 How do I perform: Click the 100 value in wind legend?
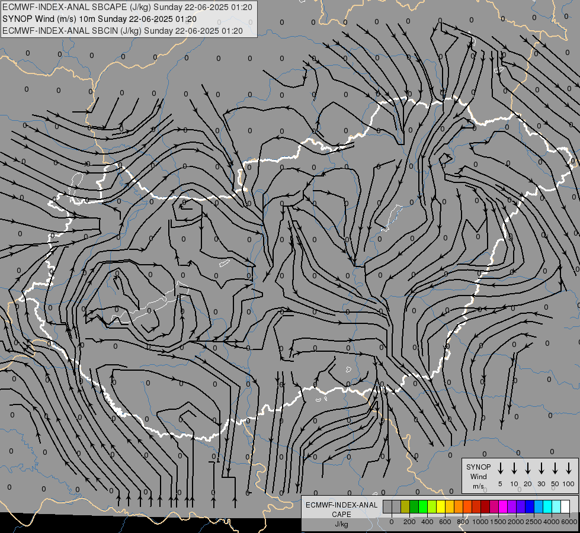click(x=569, y=484)
